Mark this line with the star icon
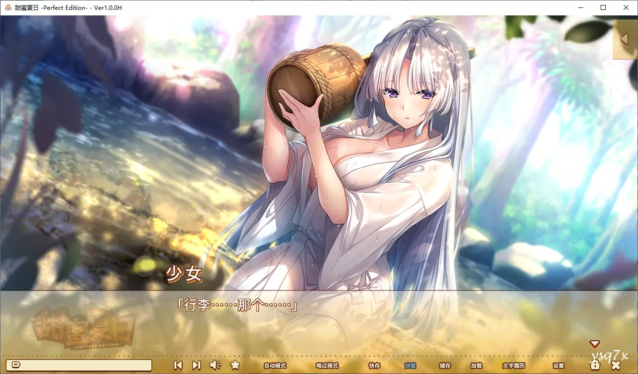Viewport: 638px width, 374px height. tap(235, 365)
